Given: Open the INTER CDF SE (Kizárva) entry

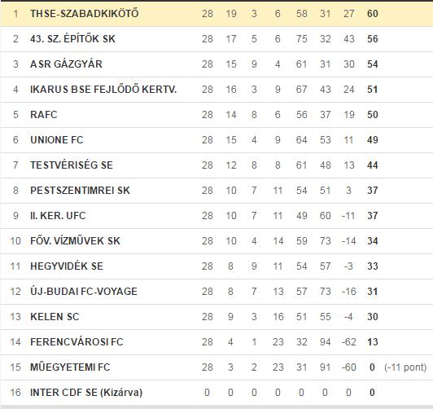Looking at the screenshot, I should [86, 393].
